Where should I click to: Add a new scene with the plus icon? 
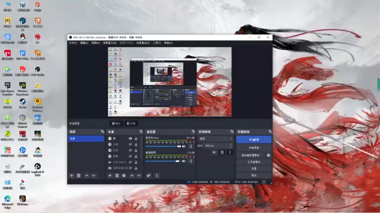(72, 176)
